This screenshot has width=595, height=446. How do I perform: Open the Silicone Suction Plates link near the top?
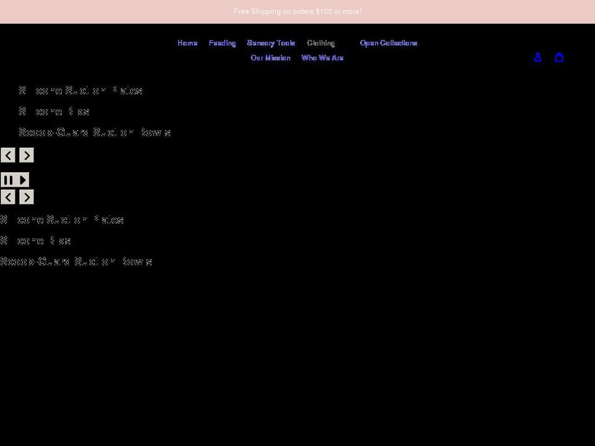81,90
